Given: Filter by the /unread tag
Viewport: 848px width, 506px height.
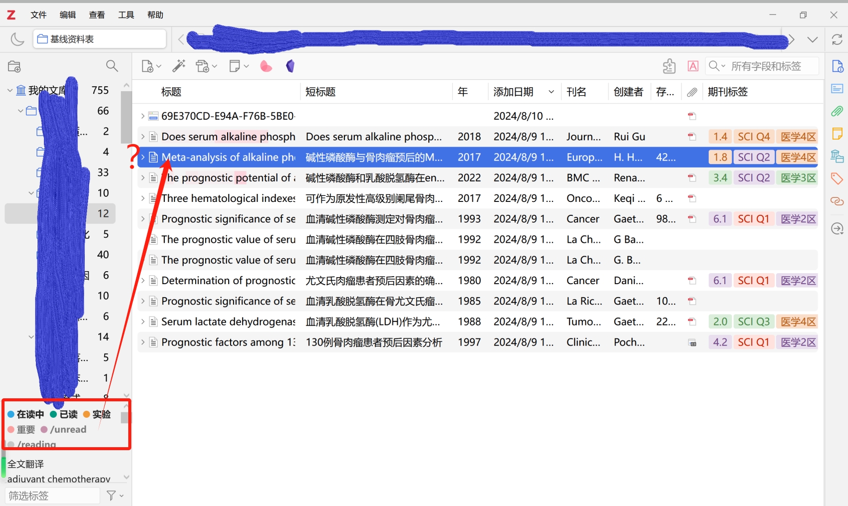Looking at the screenshot, I should coord(63,429).
